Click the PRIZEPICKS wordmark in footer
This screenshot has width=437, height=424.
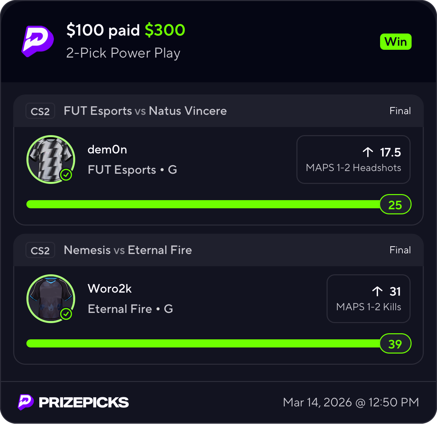tap(84, 402)
